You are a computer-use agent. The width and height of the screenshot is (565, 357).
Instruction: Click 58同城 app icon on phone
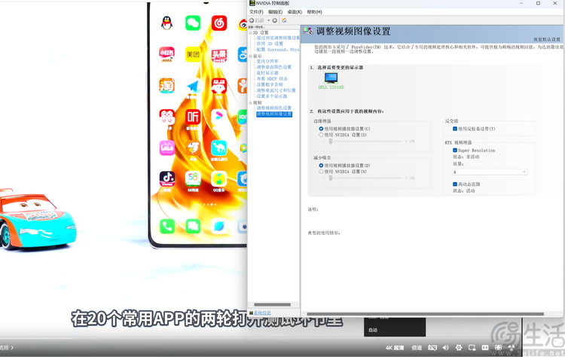coord(193,178)
